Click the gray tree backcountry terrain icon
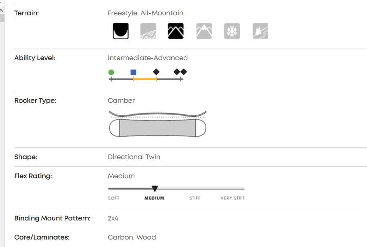This screenshot has height=247, width=367. click(x=260, y=31)
